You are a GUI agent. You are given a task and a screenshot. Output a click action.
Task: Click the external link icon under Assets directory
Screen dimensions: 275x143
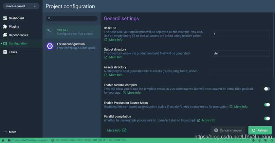point(106,75)
